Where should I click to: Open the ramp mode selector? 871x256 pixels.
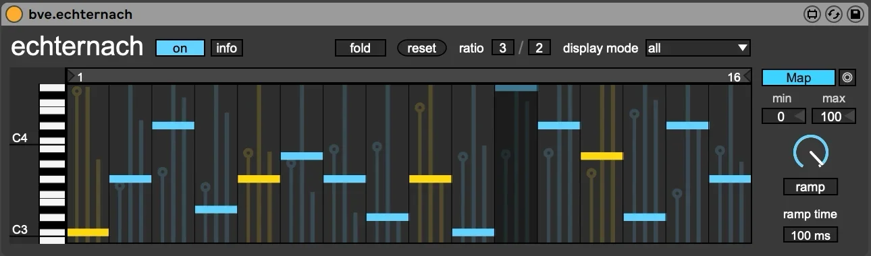(x=810, y=187)
